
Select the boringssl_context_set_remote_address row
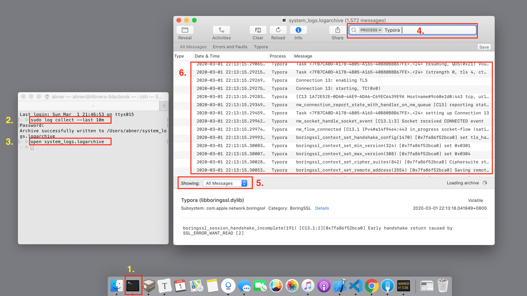click(x=334, y=170)
